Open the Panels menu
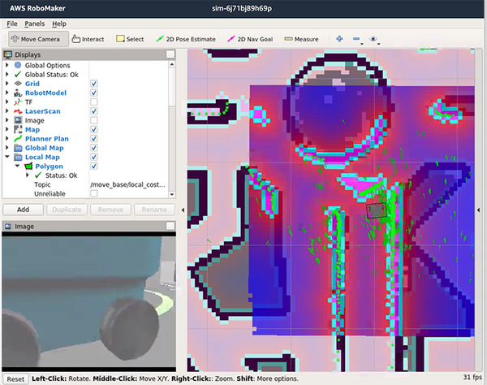The image size is (487, 385). click(x=34, y=24)
